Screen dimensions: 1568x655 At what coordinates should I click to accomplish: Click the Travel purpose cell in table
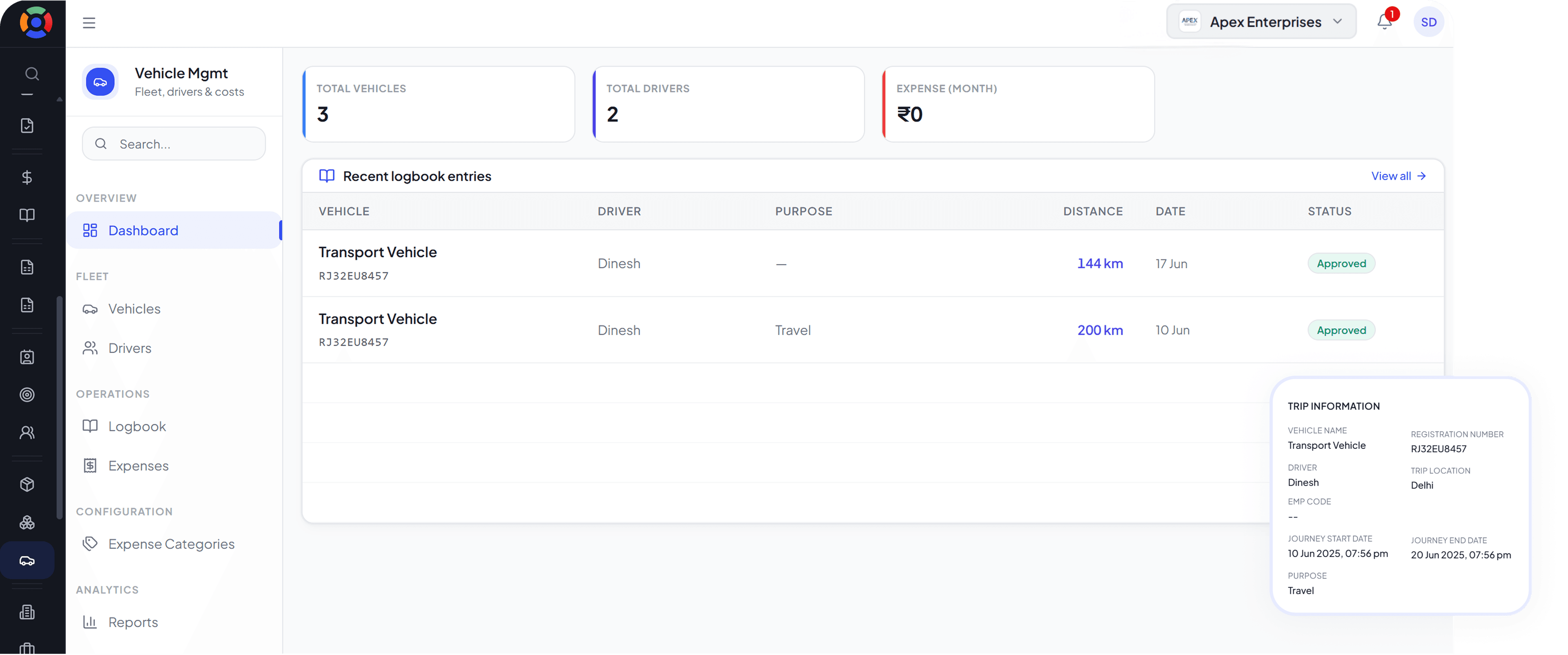pos(793,330)
